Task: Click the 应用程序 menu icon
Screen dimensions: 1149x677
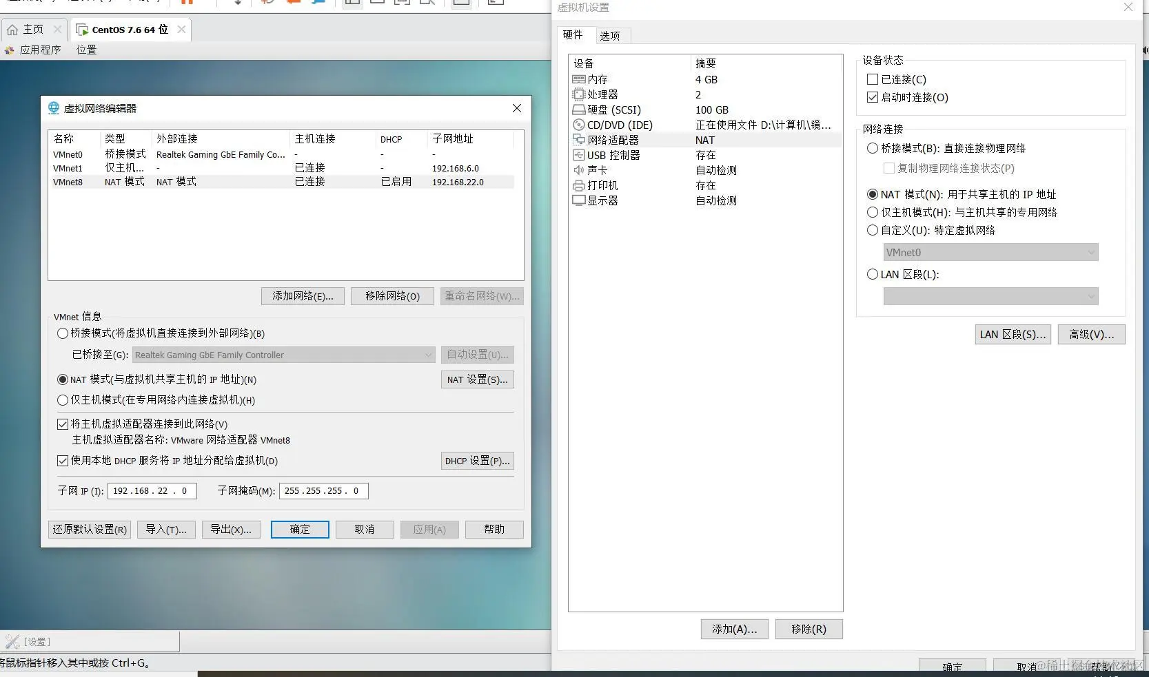Action: tap(10, 50)
